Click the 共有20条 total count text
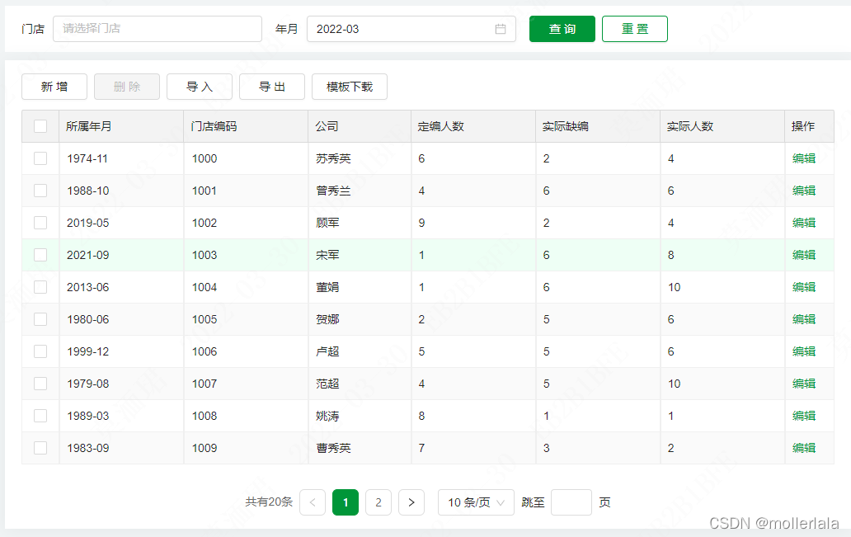 pyautogui.click(x=269, y=502)
